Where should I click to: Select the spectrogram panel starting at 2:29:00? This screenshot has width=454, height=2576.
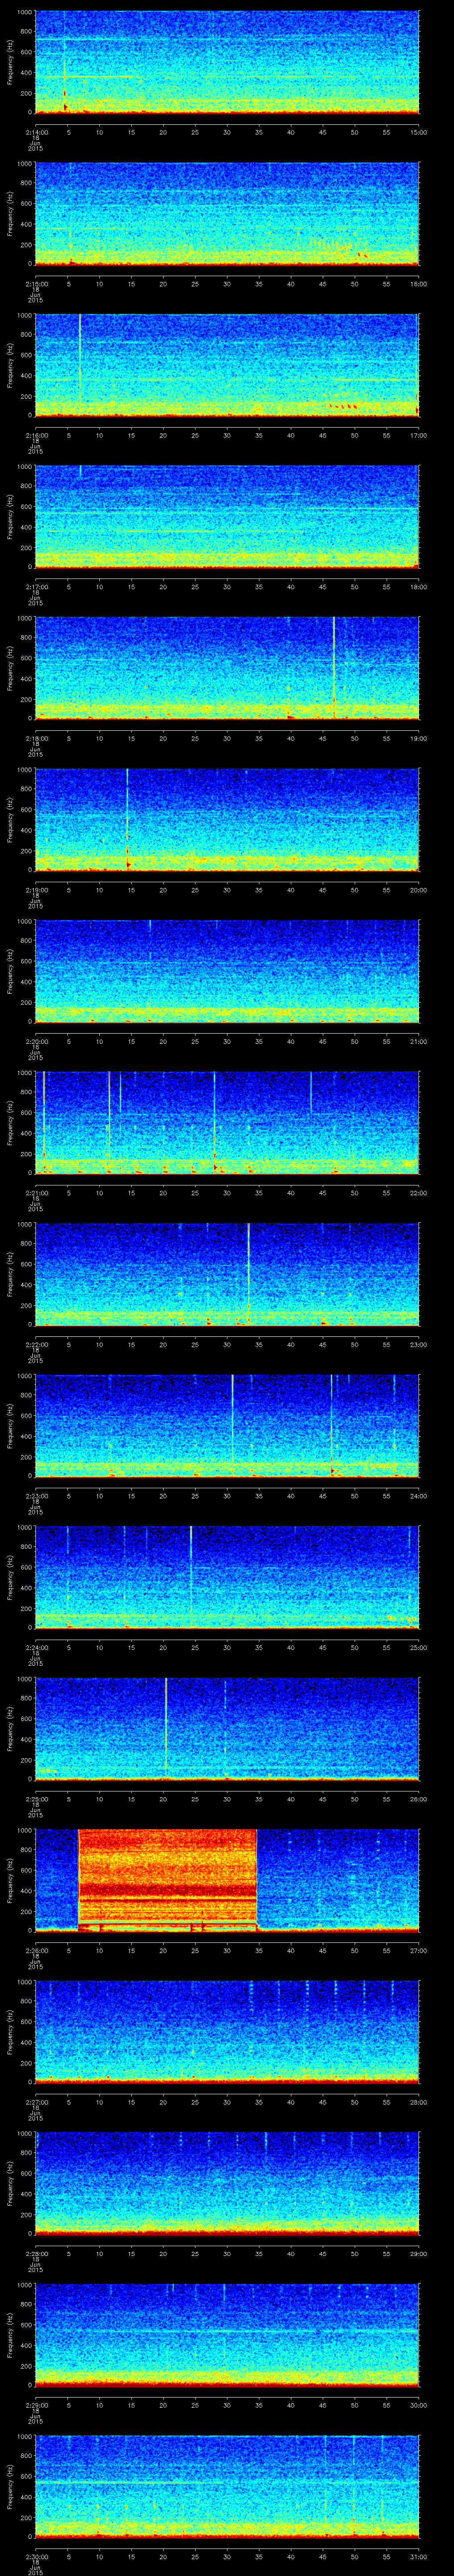point(227,2334)
